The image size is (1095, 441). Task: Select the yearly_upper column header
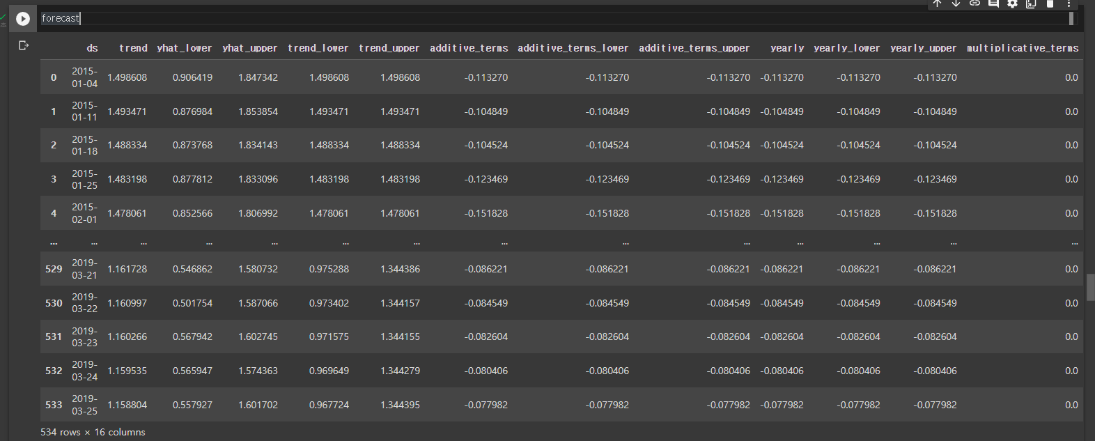pos(924,48)
